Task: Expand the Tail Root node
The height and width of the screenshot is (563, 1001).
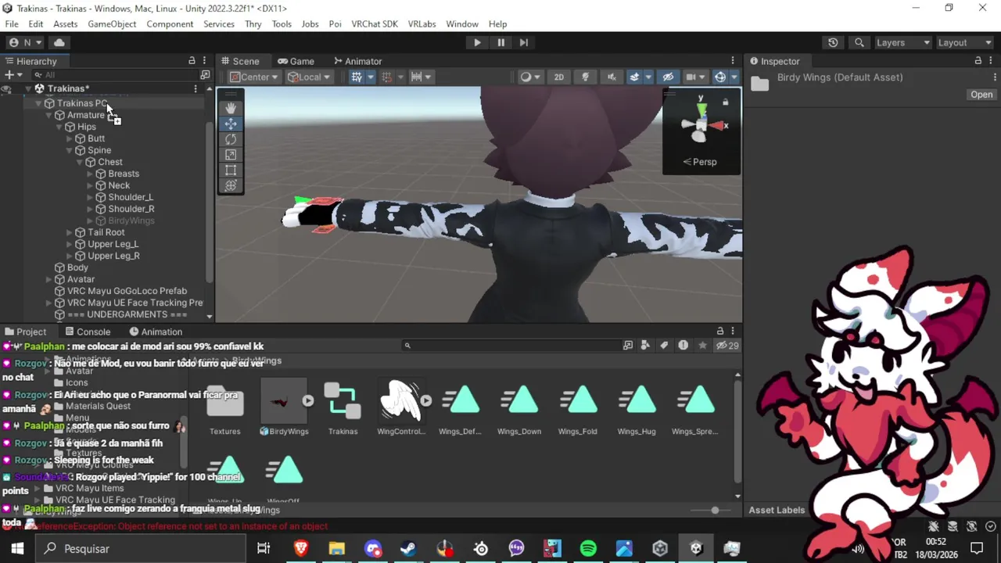Action: tap(70, 232)
